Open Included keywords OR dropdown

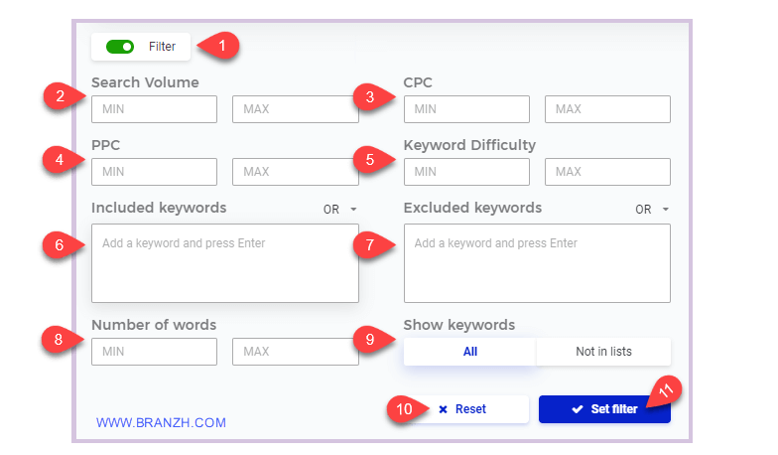point(340,209)
